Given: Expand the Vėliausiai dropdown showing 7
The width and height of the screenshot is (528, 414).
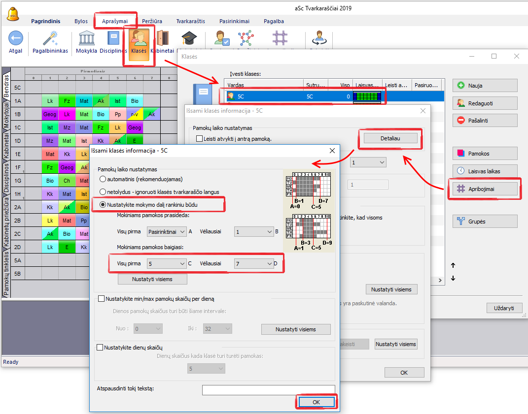Looking at the screenshot, I should 253,264.
